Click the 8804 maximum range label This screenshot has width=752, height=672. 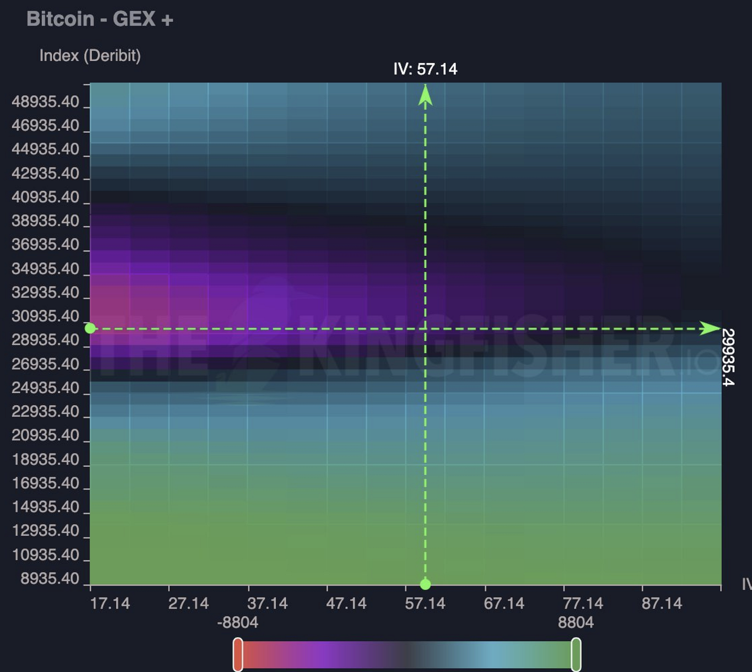coord(576,623)
